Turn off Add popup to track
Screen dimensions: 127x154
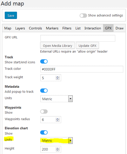[44, 91]
